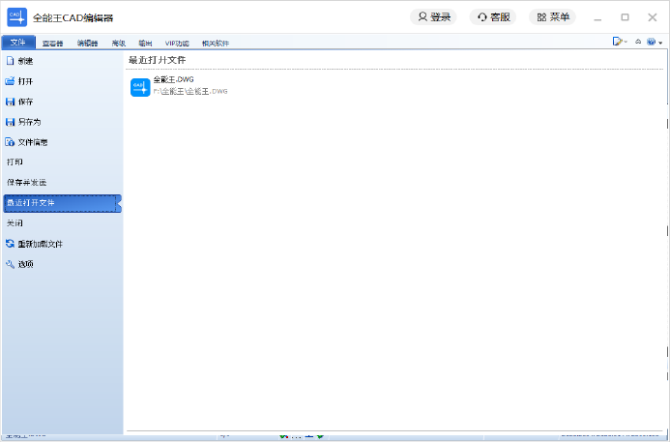Open a file via 打开
Screen dimensions: 670x442
coord(25,81)
